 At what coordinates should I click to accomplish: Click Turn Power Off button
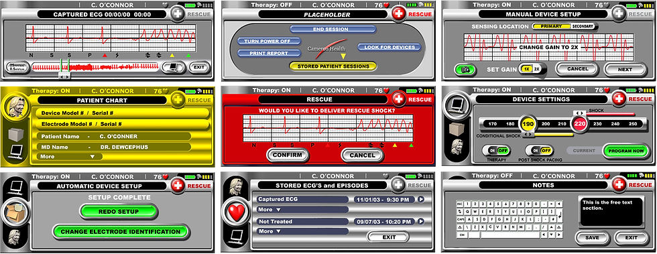pos(270,42)
